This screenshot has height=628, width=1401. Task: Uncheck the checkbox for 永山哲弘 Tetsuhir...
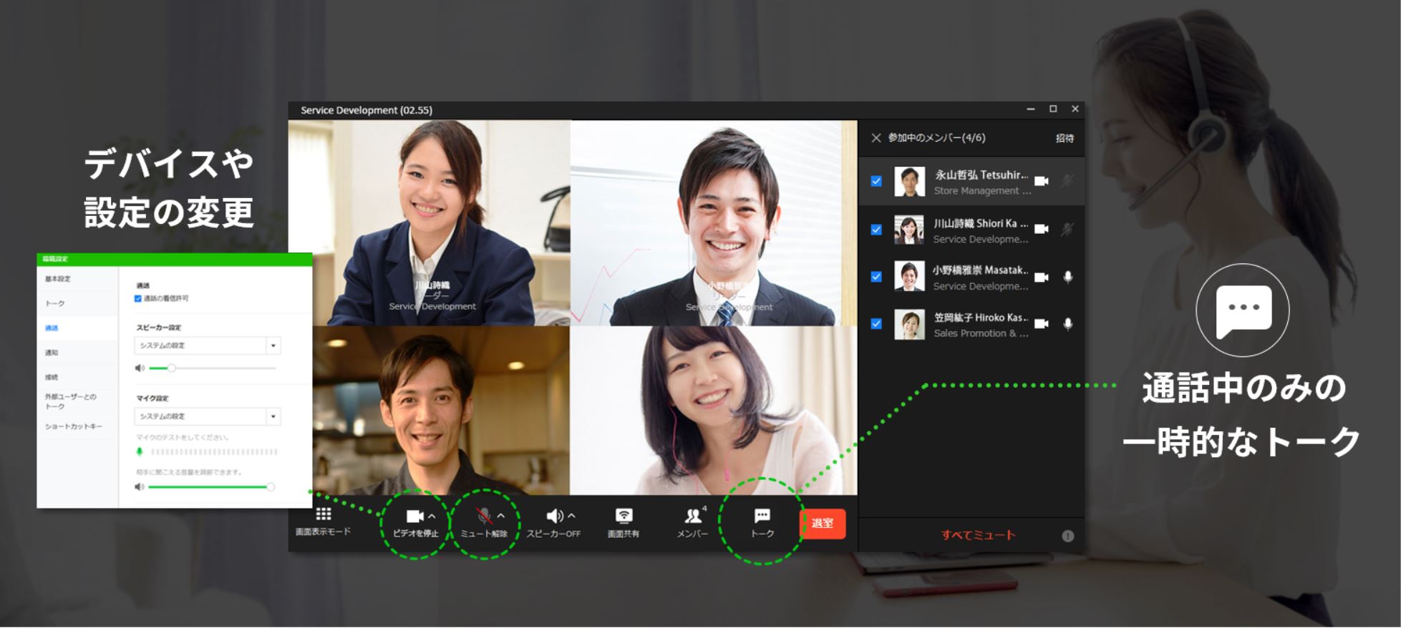point(876,182)
